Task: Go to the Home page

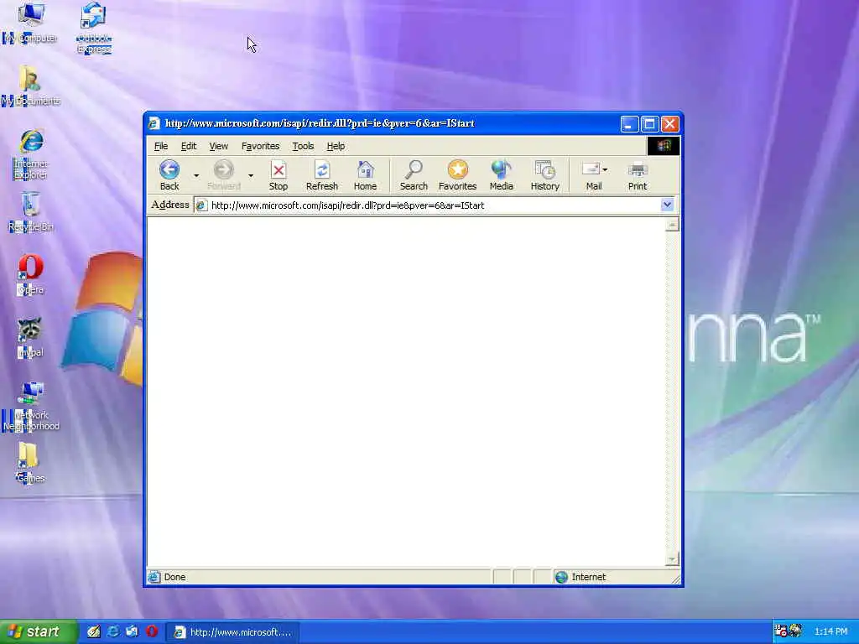Action: pos(365,175)
